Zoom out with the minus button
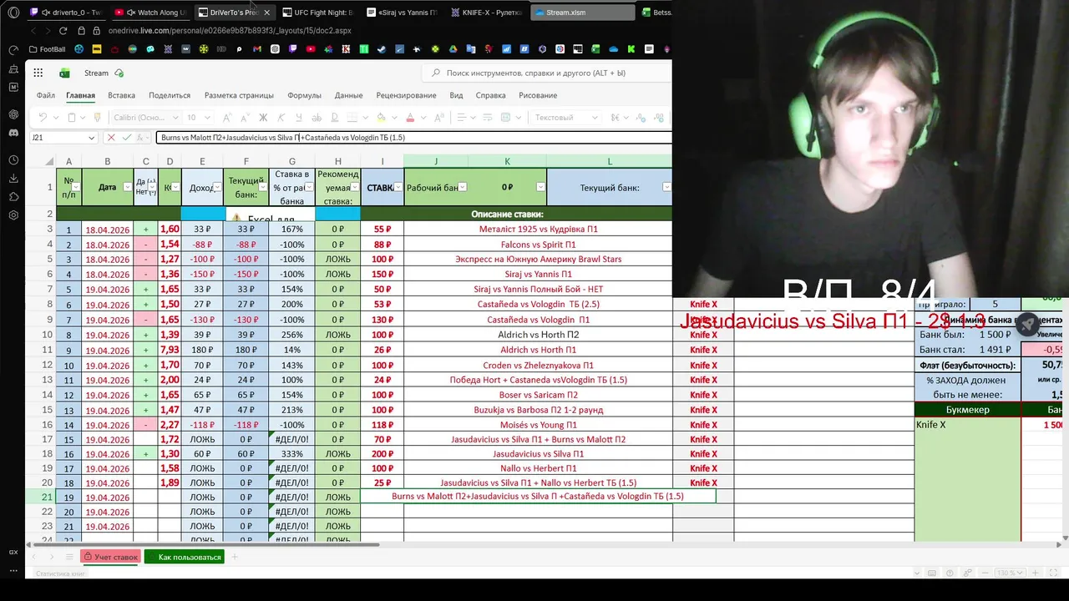 (985, 573)
